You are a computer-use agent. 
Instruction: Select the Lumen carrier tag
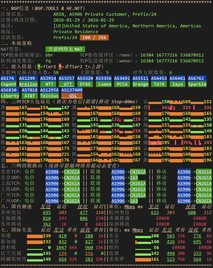(x=104, y=84)
